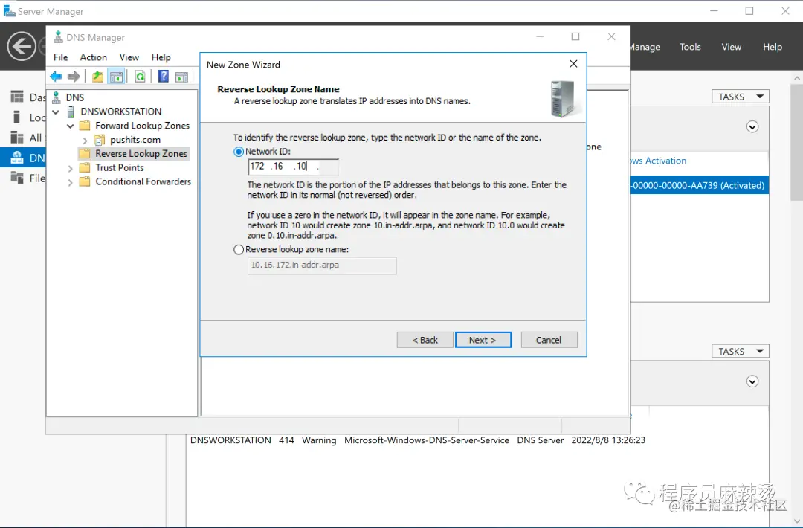This screenshot has width=803, height=528.
Task: Close the New Zone Wizard dialog
Action: tap(573, 64)
